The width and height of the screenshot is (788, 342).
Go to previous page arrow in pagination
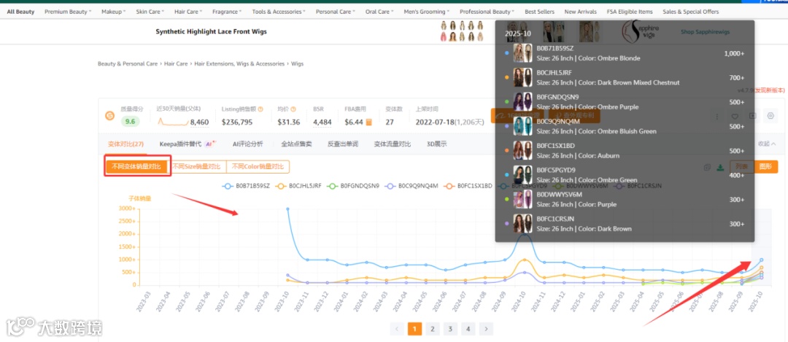tap(397, 329)
